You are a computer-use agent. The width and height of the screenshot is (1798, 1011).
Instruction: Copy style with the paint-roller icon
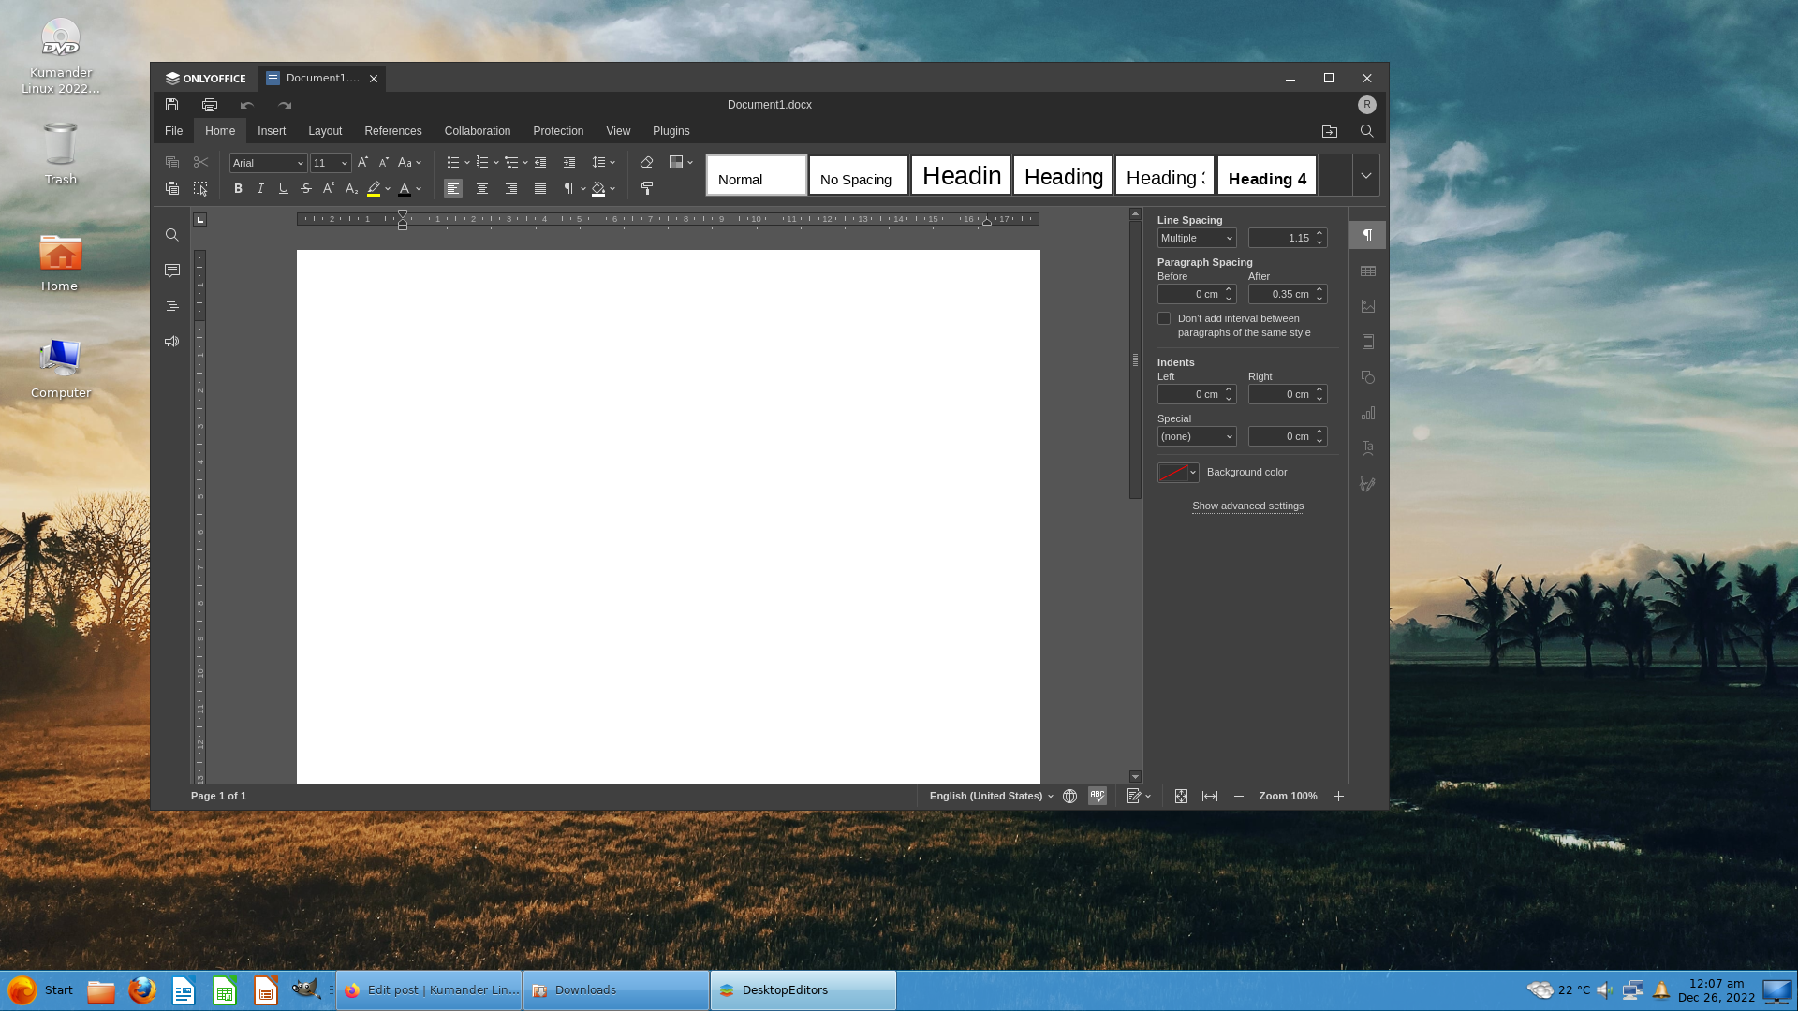coord(646,188)
